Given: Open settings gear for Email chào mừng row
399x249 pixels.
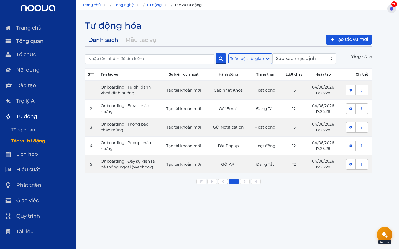Looking at the screenshot, I should (351, 109).
